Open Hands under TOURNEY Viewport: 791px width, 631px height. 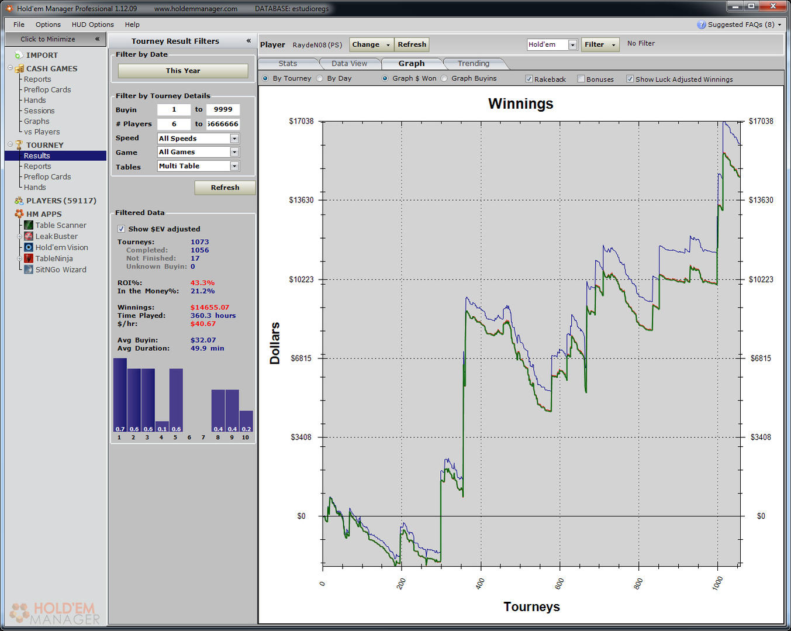point(34,187)
